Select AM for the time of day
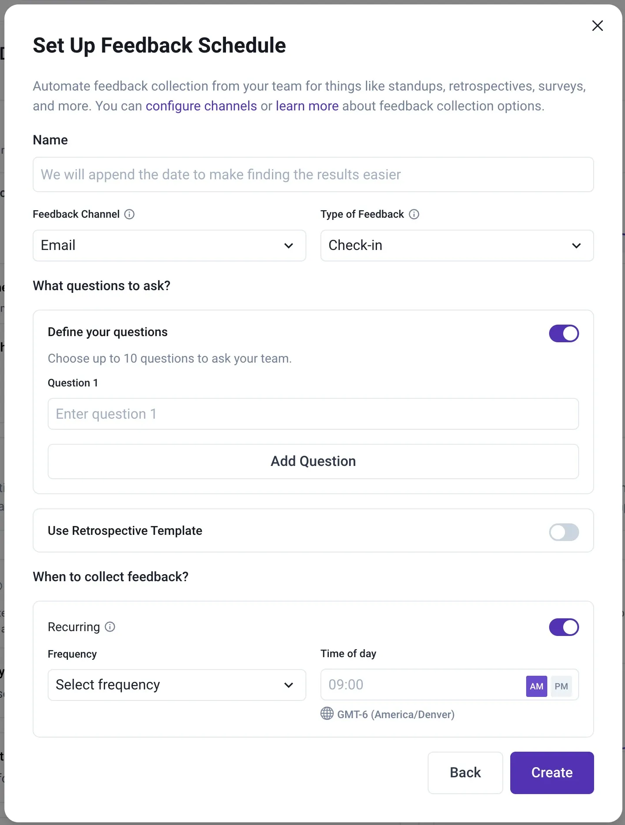 (x=536, y=686)
